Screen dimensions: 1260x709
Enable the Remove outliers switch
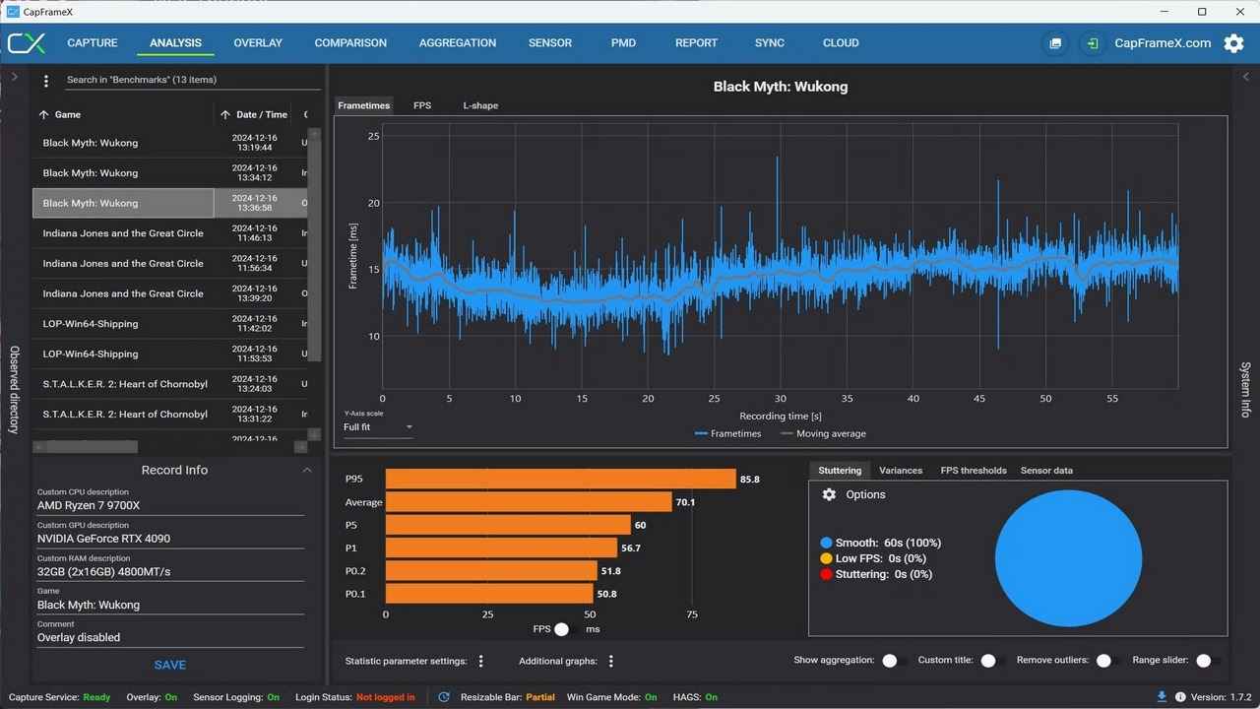(1108, 661)
